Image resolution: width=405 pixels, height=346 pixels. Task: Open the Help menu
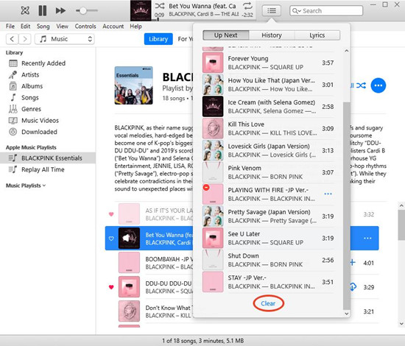[x=136, y=27]
